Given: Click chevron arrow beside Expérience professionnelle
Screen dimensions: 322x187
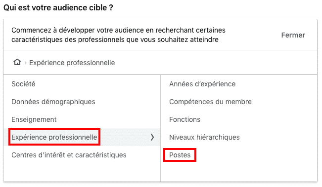Looking at the screenshot, I should (x=152, y=137).
